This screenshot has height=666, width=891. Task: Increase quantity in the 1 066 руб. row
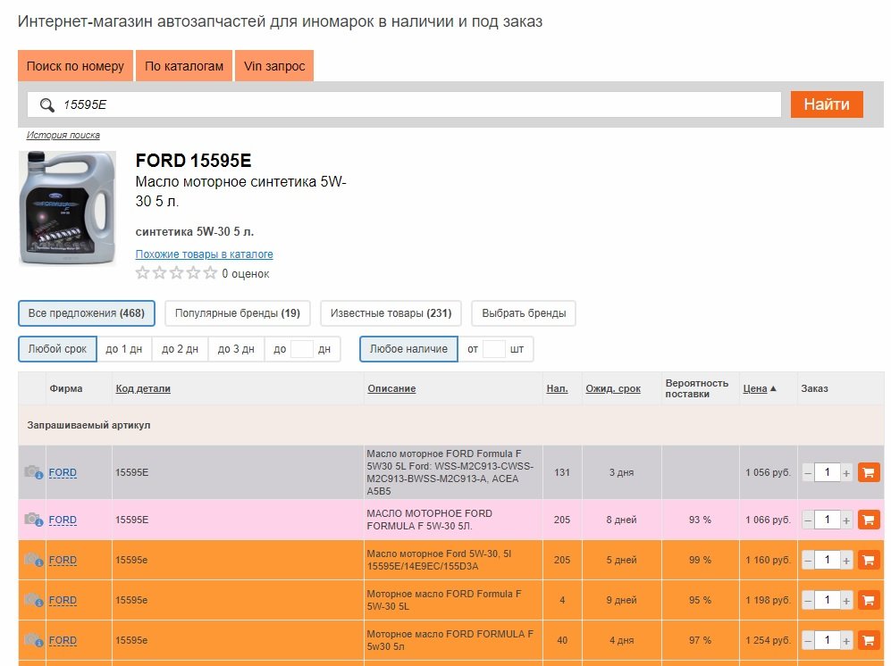tap(846, 520)
